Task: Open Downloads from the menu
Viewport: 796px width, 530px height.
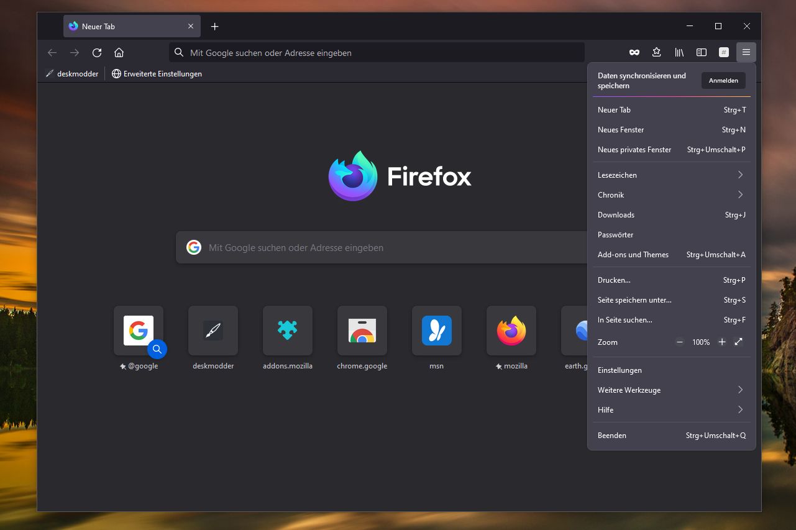Action: pyautogui.click(x=672, y=215)
